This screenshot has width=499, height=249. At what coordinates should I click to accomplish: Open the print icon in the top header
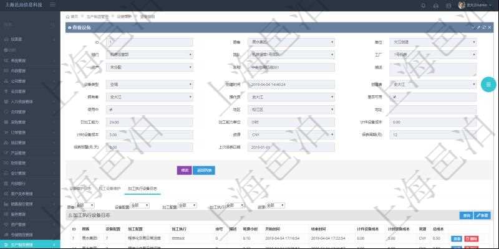pyautogui.click(x=447, y=5)
